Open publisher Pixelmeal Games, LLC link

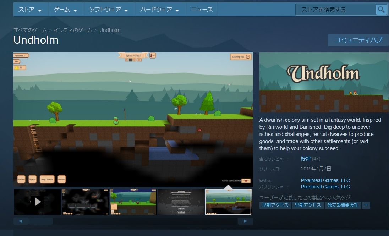point(325,187)
